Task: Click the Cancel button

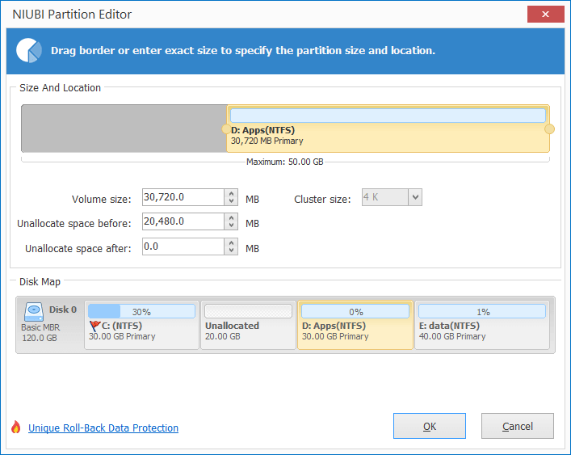Action: click(x=518, y=426)
